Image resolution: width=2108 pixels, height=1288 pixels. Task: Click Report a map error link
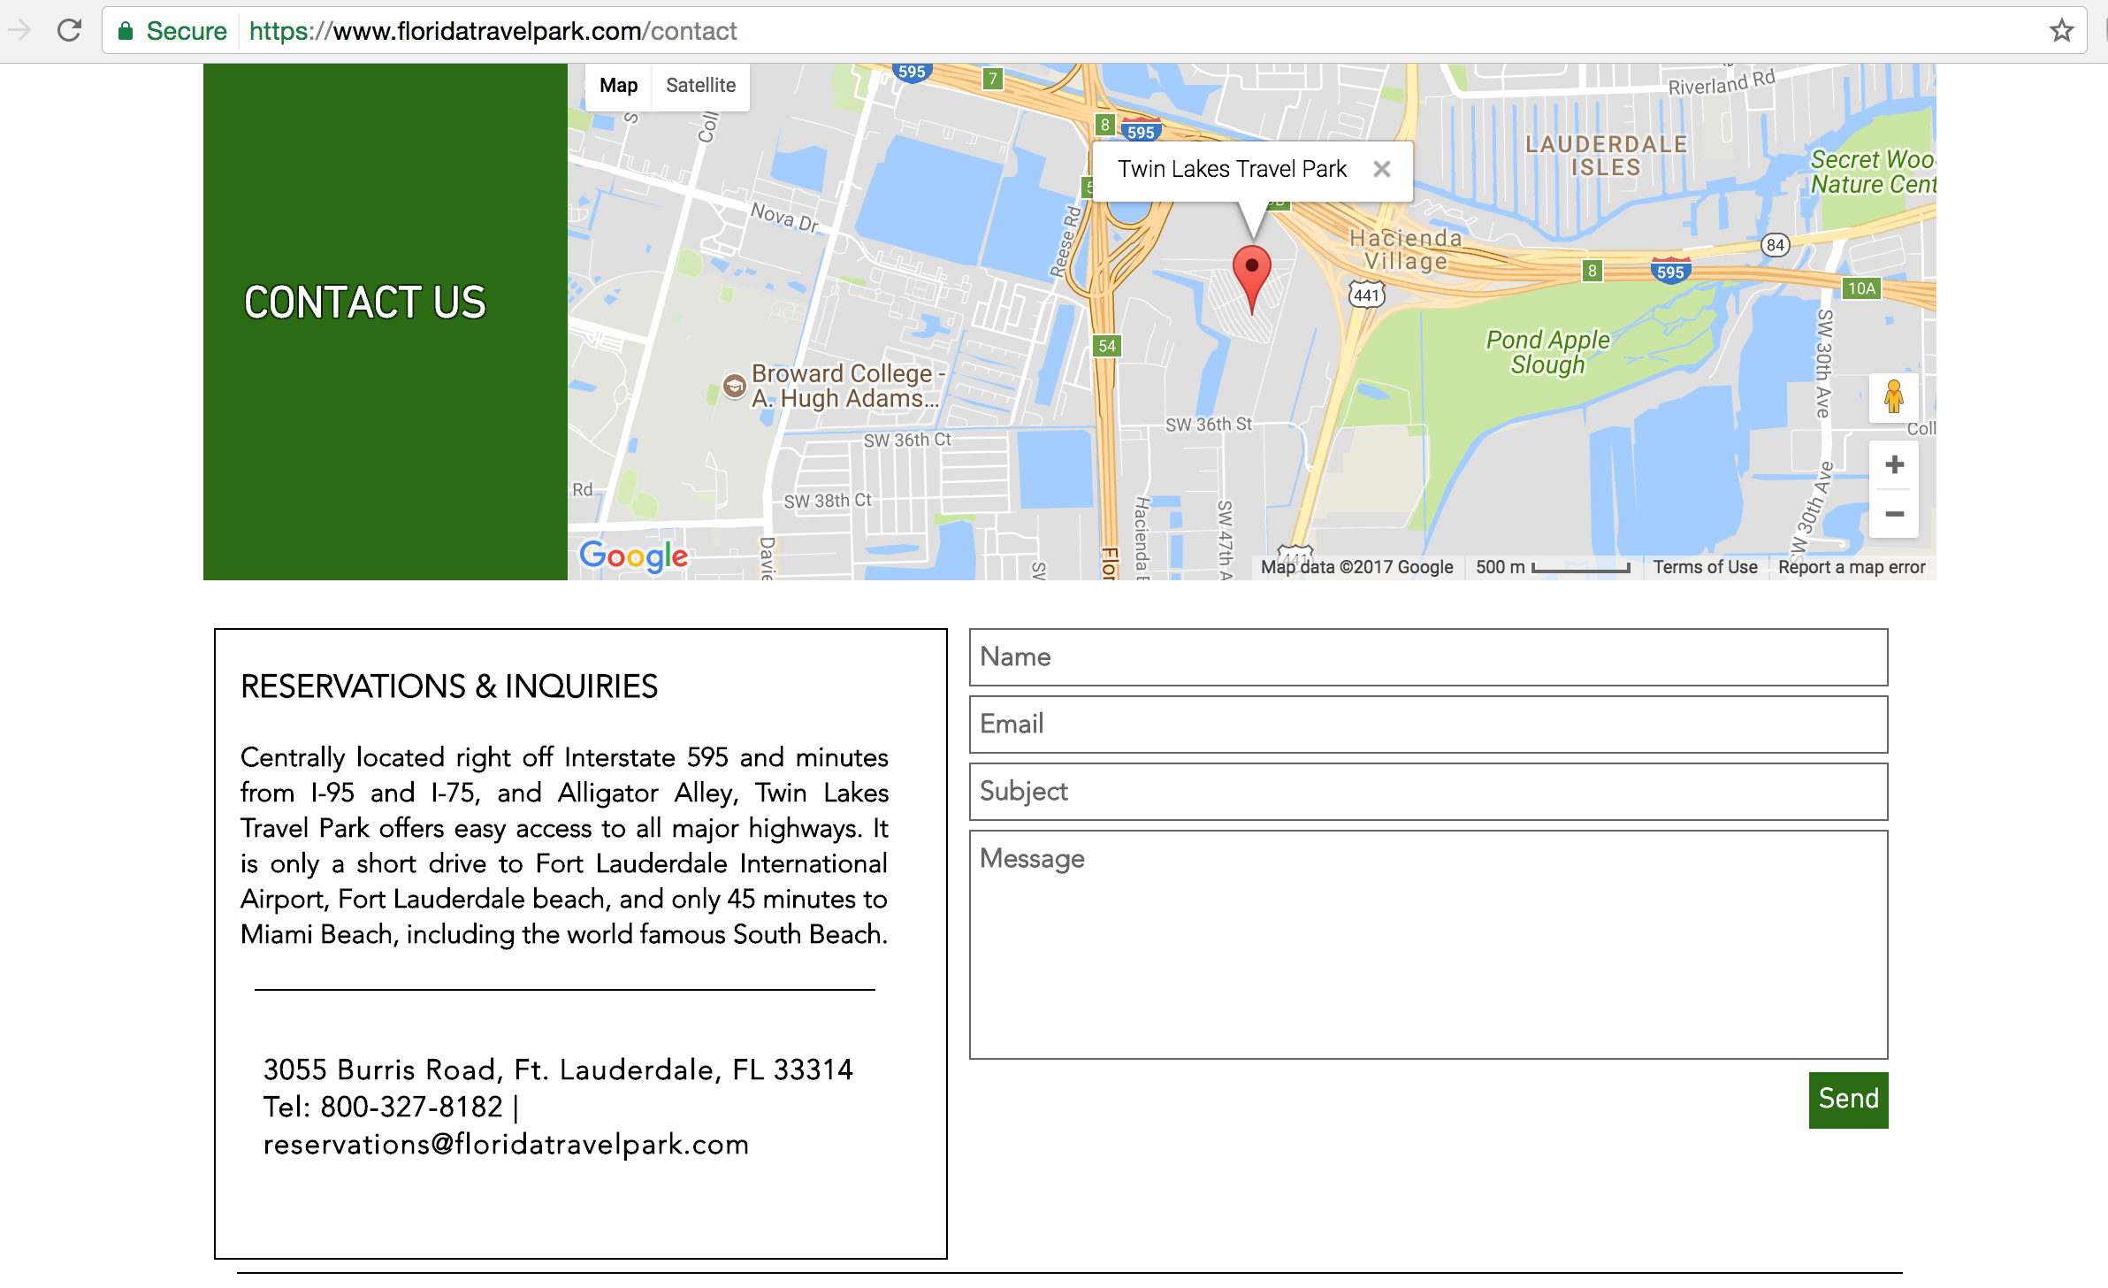pyautogui.click(x=1851, y=567)
